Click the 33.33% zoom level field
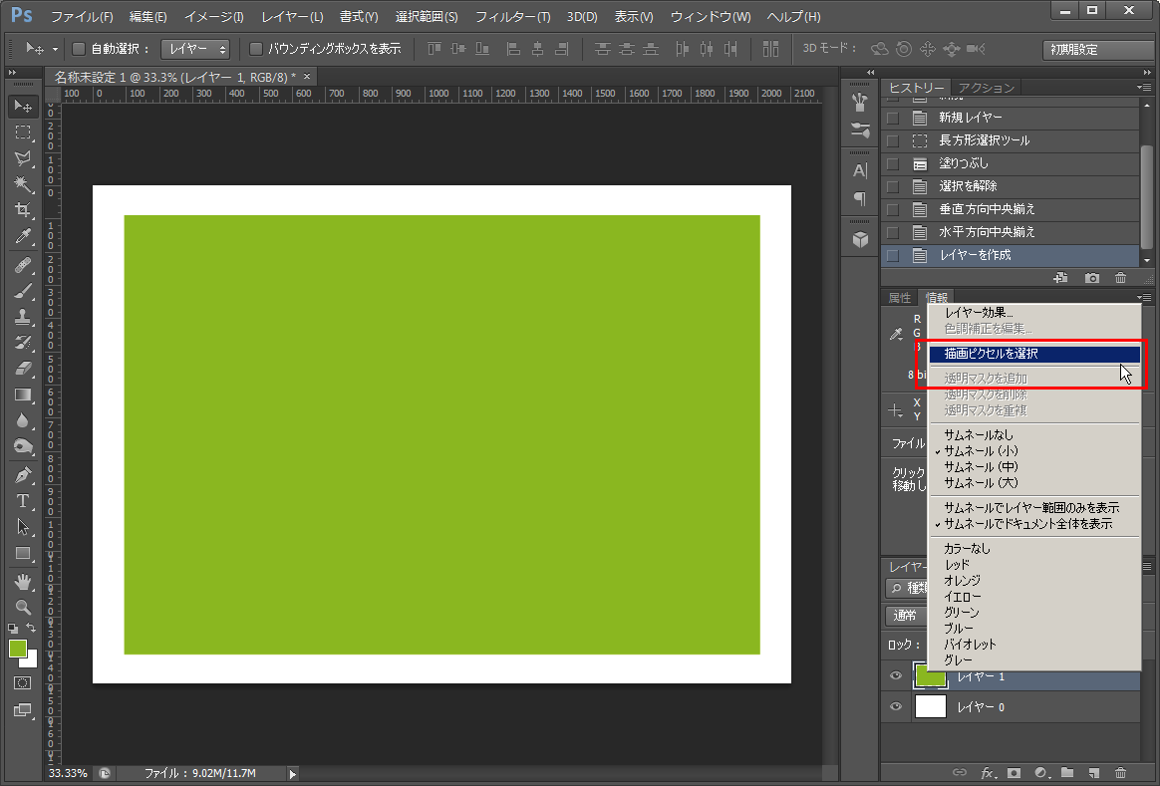The image size is (1160, 786). pos(69,773)
